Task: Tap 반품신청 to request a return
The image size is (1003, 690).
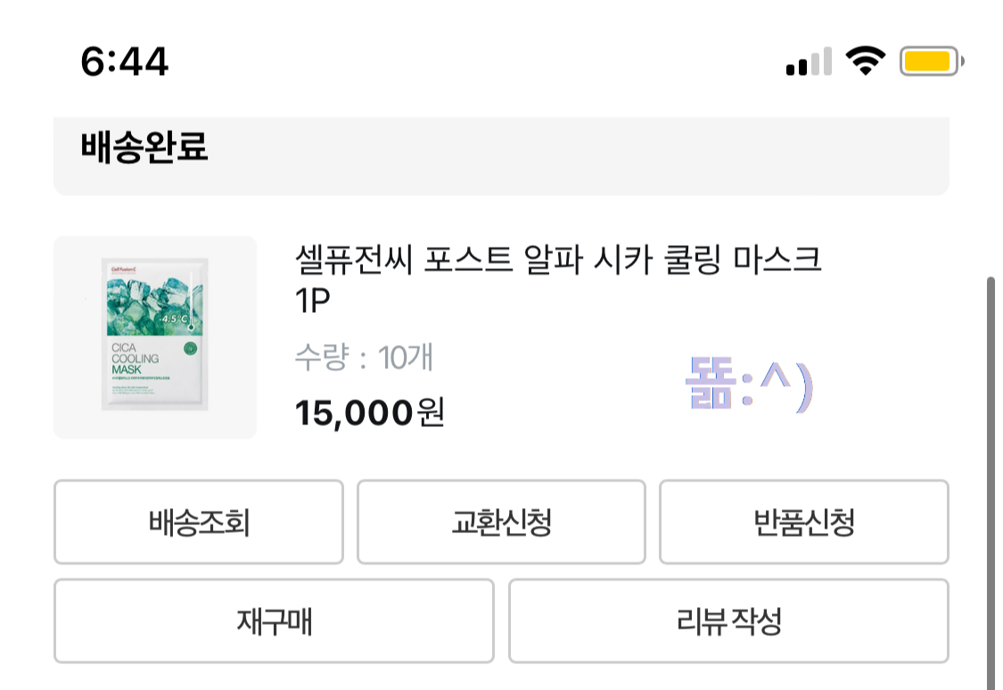Action: point(803,522)
